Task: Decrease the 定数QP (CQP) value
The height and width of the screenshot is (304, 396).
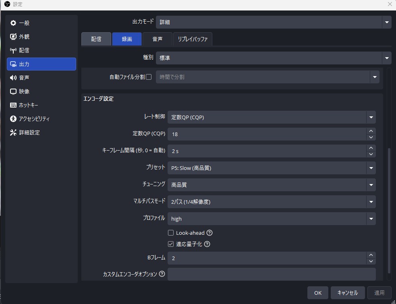Action: tap(371, 137)
